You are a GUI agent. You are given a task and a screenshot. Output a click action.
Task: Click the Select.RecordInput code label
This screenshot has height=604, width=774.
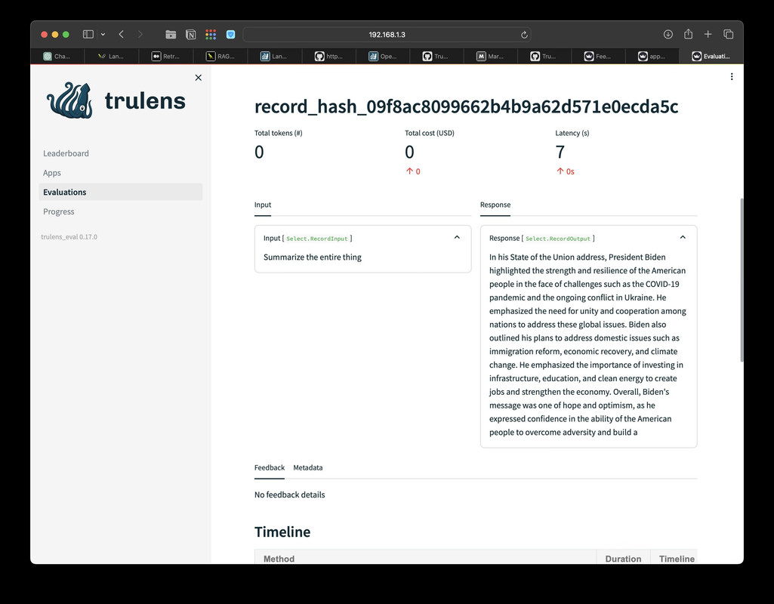coord(317,239)
